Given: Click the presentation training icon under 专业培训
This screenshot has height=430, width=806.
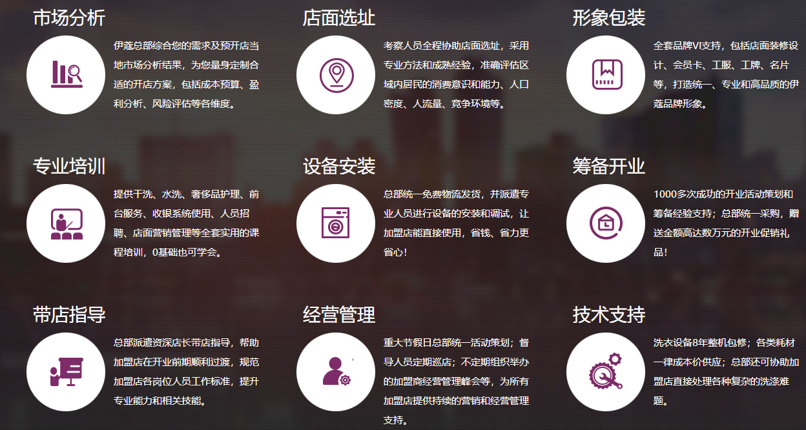Looking at the screenshot, I should pyautogui.click(x=65, y=223).
